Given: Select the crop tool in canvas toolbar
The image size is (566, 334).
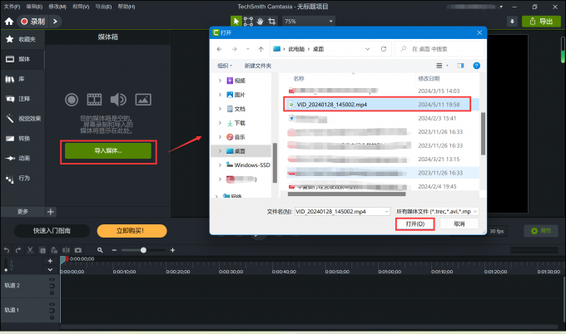Looking at the screenshot, I should pos(272,21).
